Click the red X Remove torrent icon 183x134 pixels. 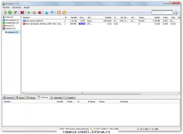(22, 12)
